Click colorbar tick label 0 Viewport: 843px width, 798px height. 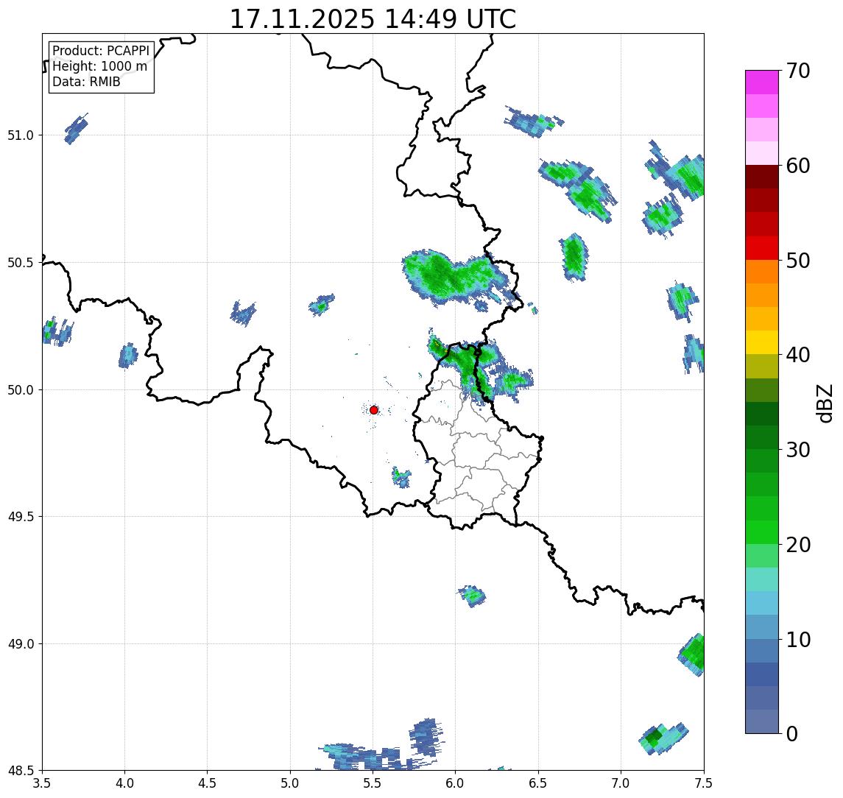point(792,733)
